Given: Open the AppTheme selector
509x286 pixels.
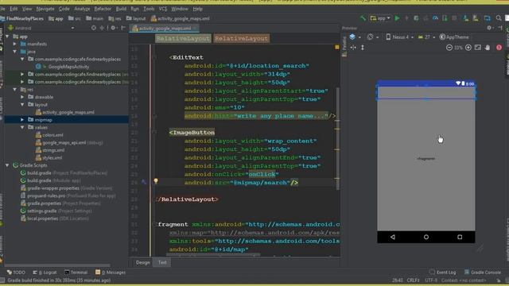Looking at the screenshot, I should 454,37.
